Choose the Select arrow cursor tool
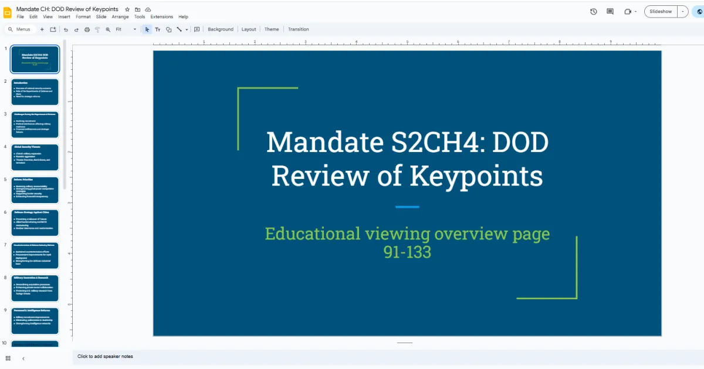 pos(147,29)
